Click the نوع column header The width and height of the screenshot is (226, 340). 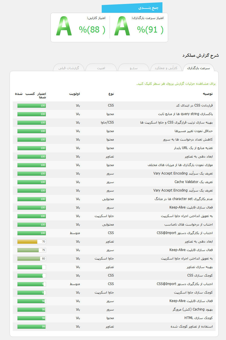pyautogui.click(x=111, y=93)
